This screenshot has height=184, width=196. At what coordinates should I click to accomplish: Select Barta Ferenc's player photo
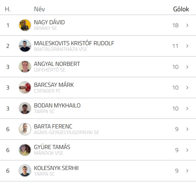25,129
